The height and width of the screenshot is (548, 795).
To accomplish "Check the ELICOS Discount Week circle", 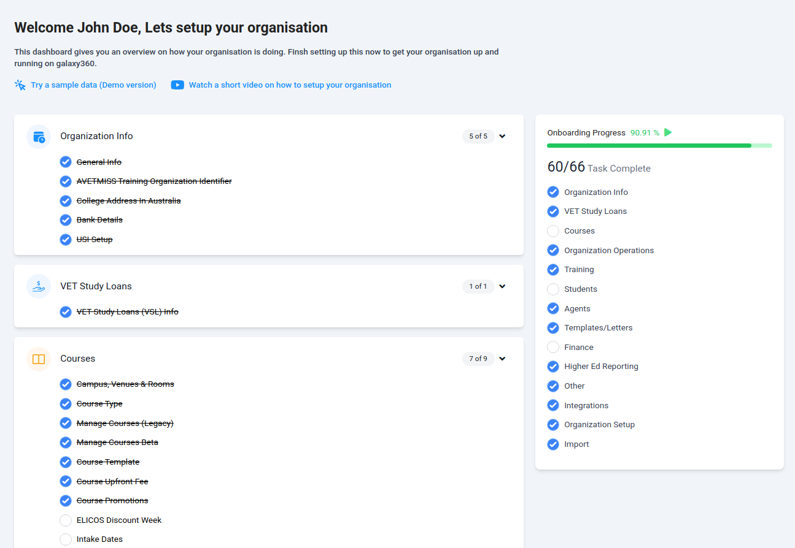I will click(66, 520).
